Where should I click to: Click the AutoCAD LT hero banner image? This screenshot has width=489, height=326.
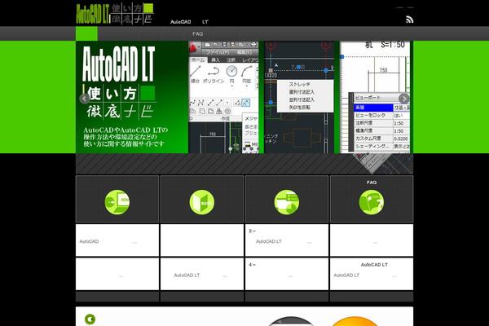tap(244, 97)
